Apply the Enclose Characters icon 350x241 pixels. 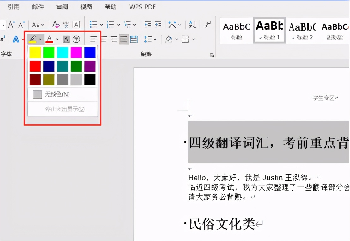(x=76, y=39)
